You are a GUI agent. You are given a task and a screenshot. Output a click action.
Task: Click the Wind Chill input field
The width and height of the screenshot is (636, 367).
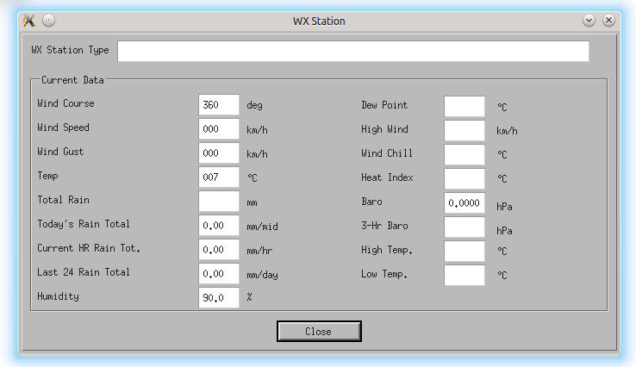click(465, 155)
